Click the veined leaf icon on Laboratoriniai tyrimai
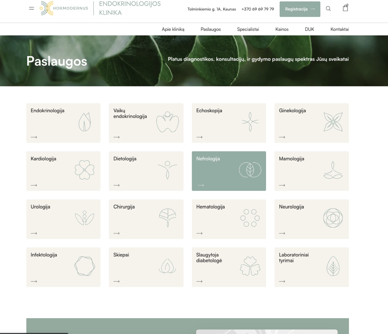Screen dimensions: 388x334 point(333,266)
